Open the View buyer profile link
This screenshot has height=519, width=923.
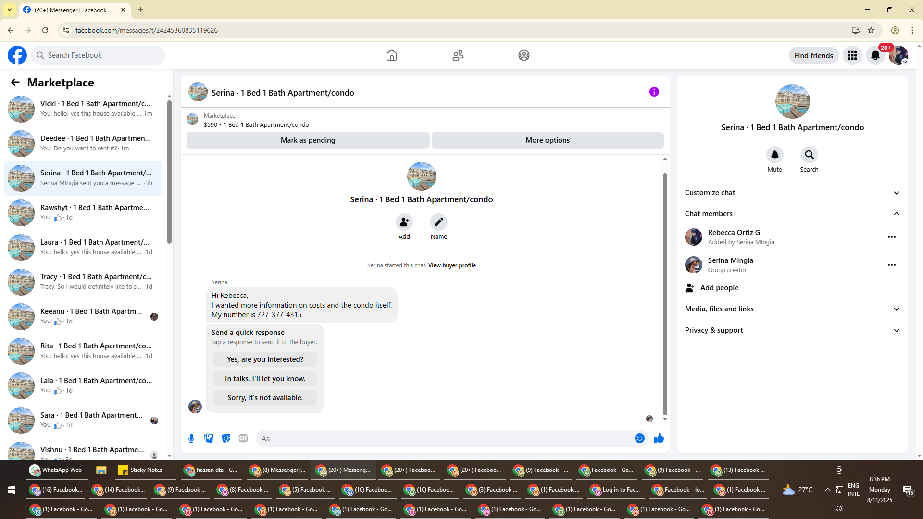pyautogui.click(x=451, y=265)
